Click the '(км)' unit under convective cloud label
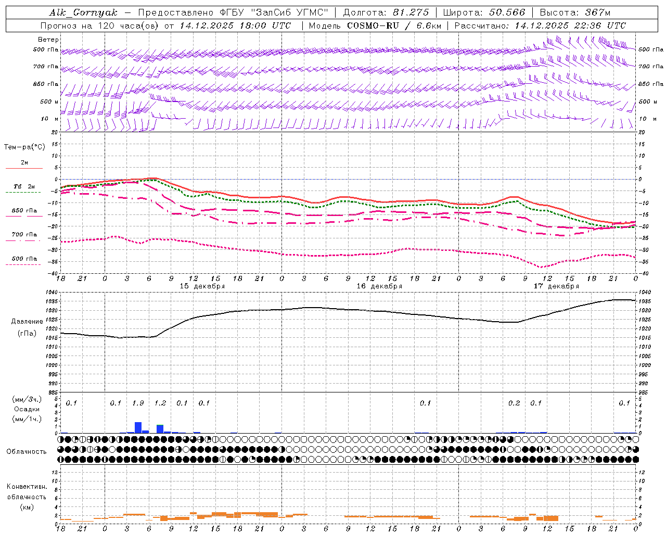 [27, 507]
